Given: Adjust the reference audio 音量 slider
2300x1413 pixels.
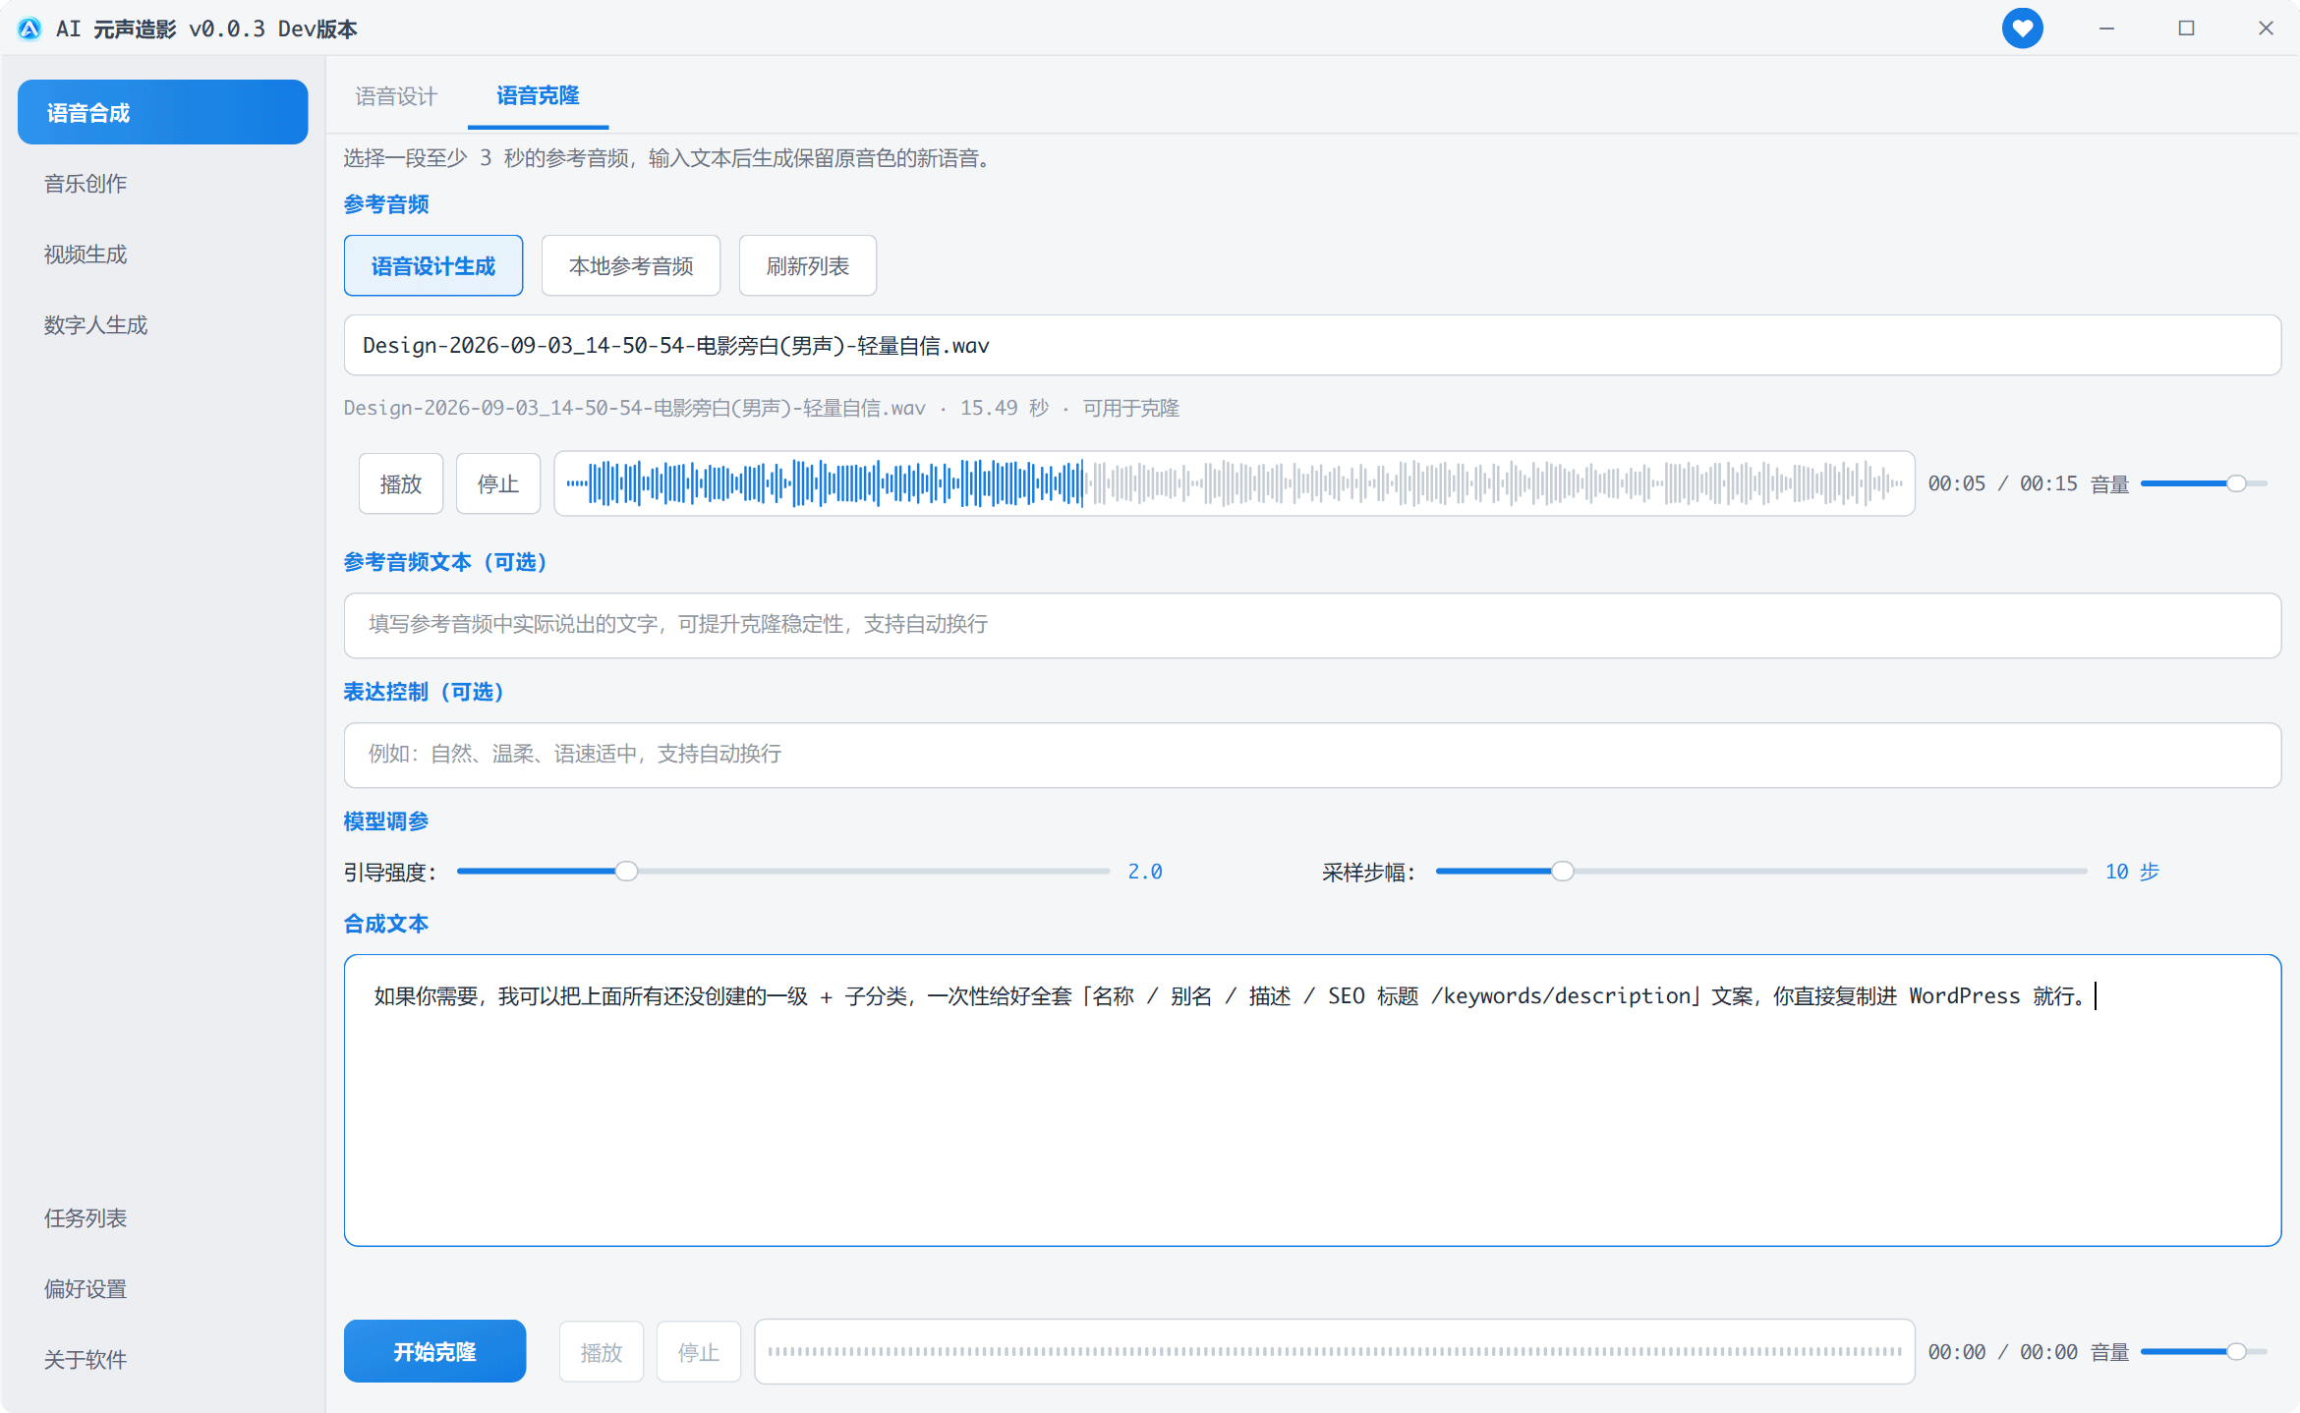Looking at the screenshot, I should pyautogui.click(x=2204, y=484).
